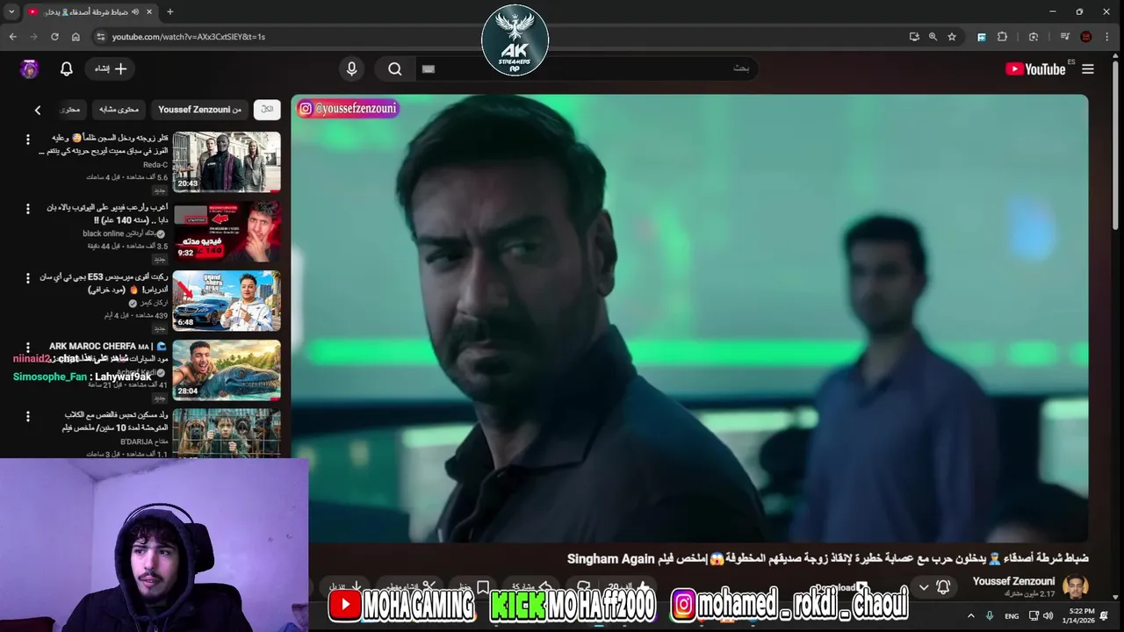Open taskbar microphone indicator

coord(990,616)
